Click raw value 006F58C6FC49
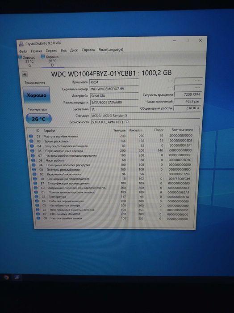The width and height of the screenshot is (234, 313). point(179,179)
